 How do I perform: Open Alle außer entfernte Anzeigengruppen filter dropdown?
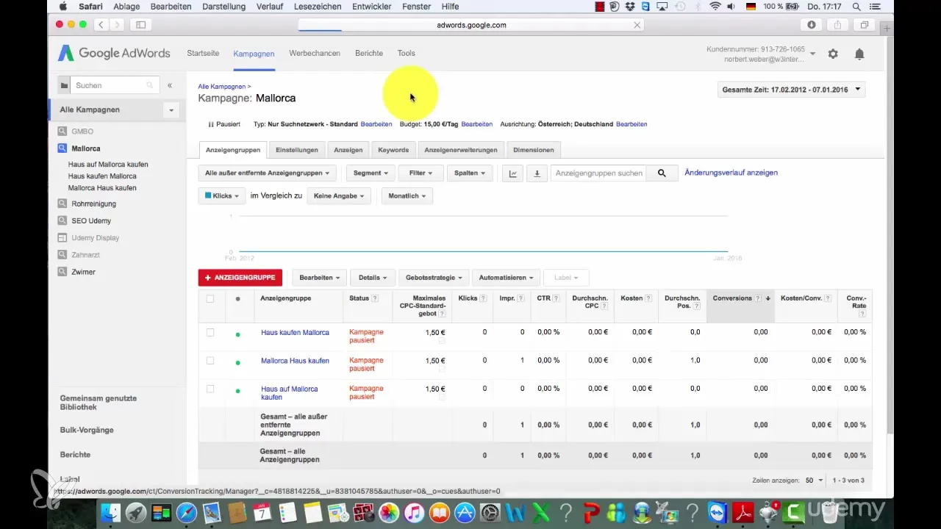(x=268, y=173)
